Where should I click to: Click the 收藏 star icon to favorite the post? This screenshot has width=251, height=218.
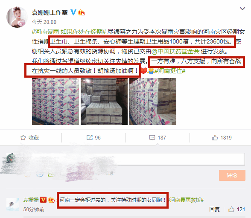click(23, 137)
